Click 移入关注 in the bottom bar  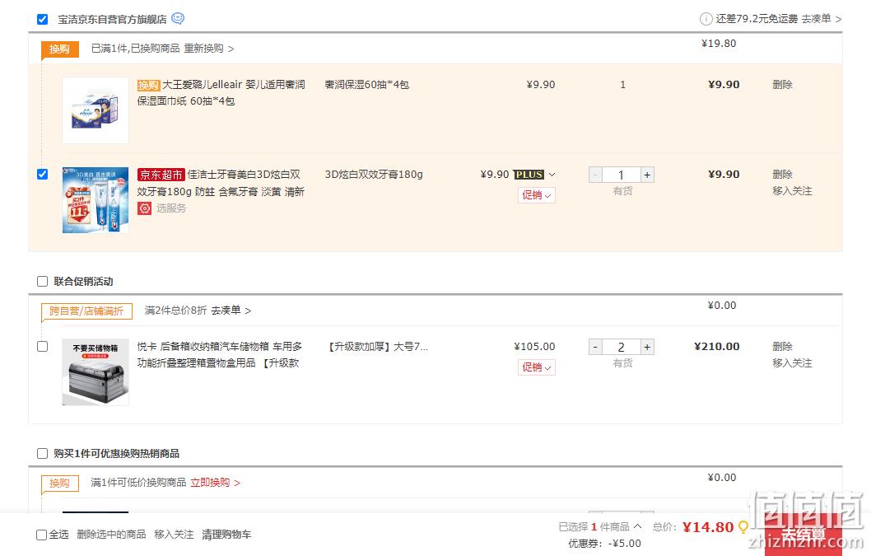(x=174, y=535)
